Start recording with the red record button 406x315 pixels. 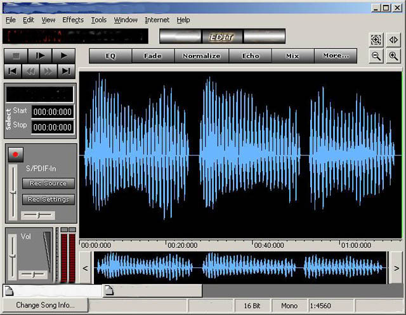[16, 154]
